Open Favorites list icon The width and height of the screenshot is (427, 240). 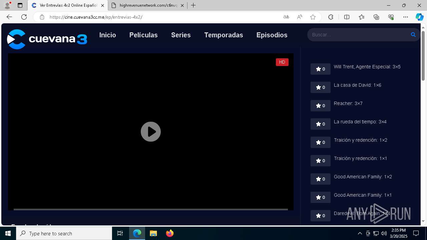tap(362, 17)
